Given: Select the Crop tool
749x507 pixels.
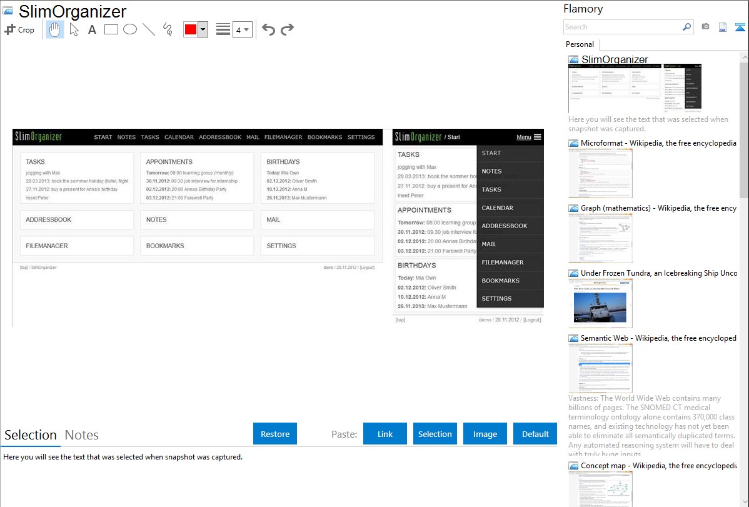Looking at the screenshot, I should tap(19, 29).
